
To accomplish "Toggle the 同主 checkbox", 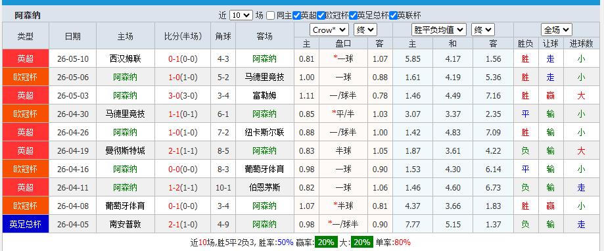I will pyautogui.click(x=271, y=16).
